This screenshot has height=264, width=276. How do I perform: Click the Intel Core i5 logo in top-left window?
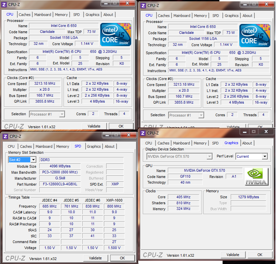[116, 35]
